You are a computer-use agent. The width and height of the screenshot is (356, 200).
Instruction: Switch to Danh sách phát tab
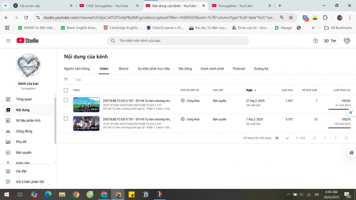[213, 69]
